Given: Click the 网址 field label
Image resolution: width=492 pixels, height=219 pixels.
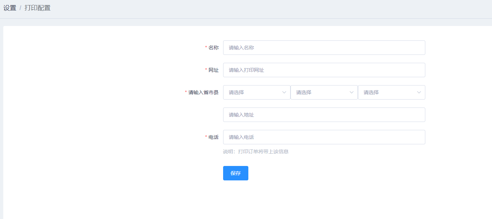Looking at the screenshot, I should click(x=213, y=70).
